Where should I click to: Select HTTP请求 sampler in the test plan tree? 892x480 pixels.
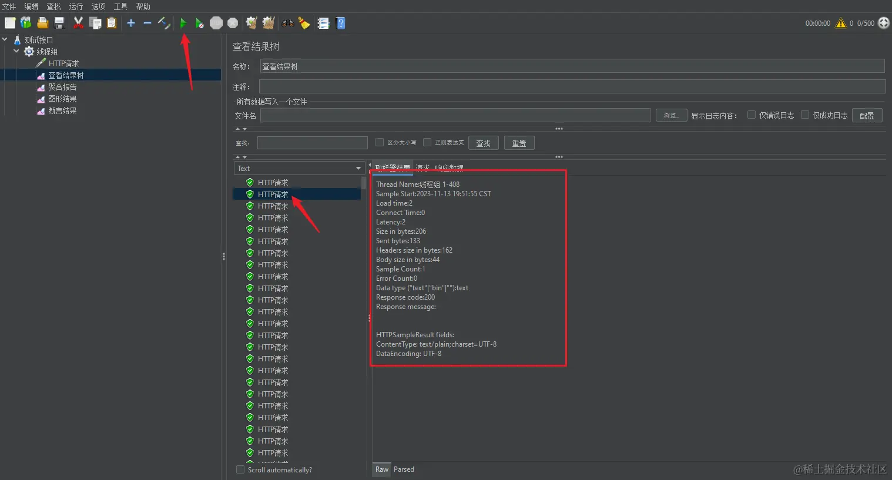[63, 63]
